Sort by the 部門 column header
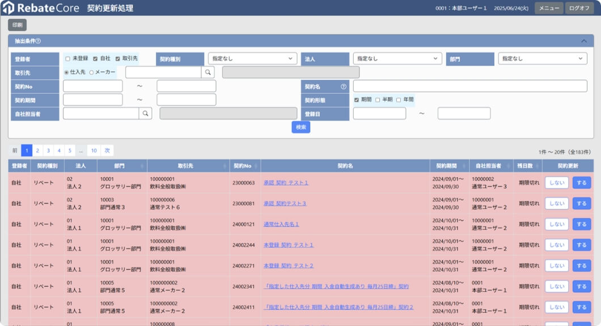Image resolution: width=601 pixels, height=326 pixels. 122,166
